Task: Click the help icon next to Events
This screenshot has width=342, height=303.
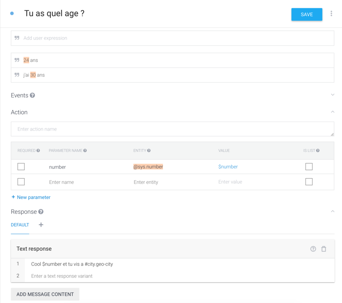Action: pos(33,95)
